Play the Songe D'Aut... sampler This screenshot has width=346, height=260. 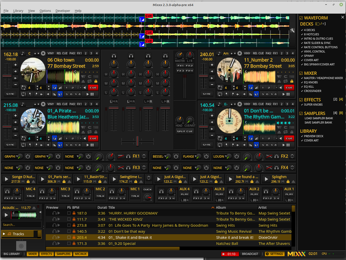pos(6,179)
